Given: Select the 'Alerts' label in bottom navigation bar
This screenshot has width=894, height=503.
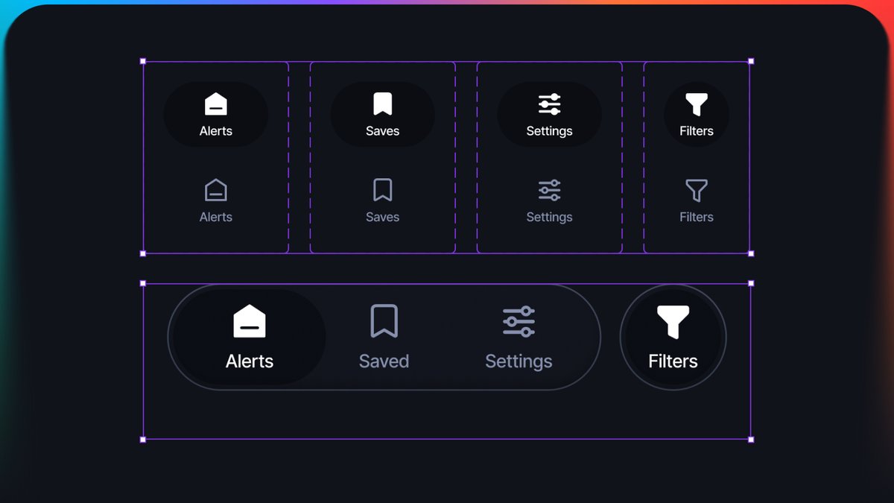Looking at the screenshot, I should click(250, 361).
